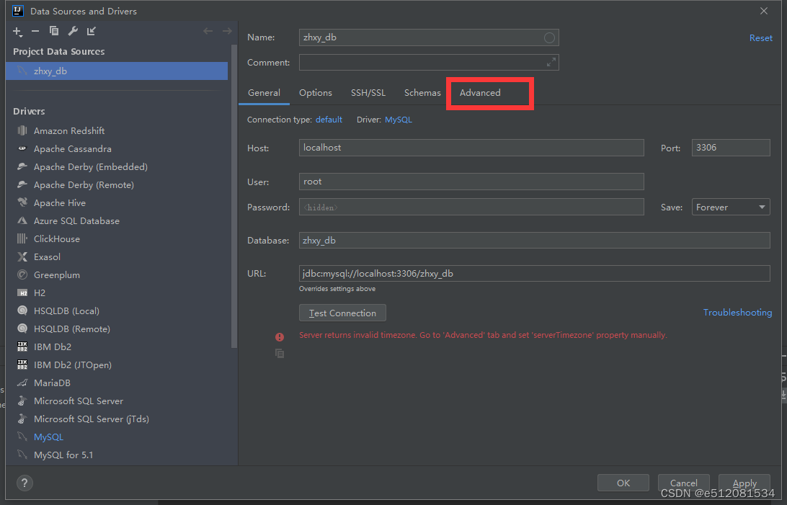Click the Reset link
Screen dimensions: 787x505
[761, 37]
